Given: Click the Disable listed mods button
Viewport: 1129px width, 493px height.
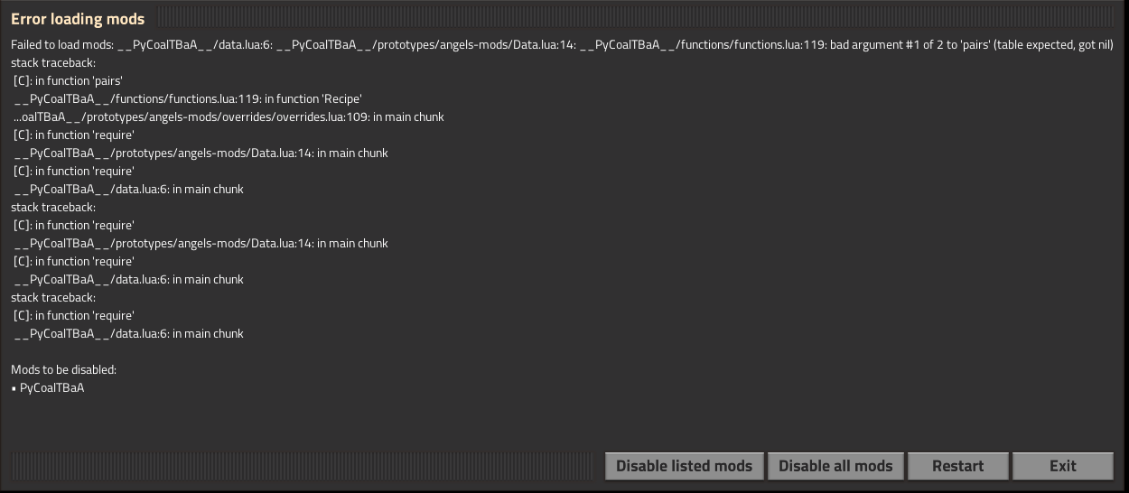Looking at the screenshot, I should tap(684, 466).
